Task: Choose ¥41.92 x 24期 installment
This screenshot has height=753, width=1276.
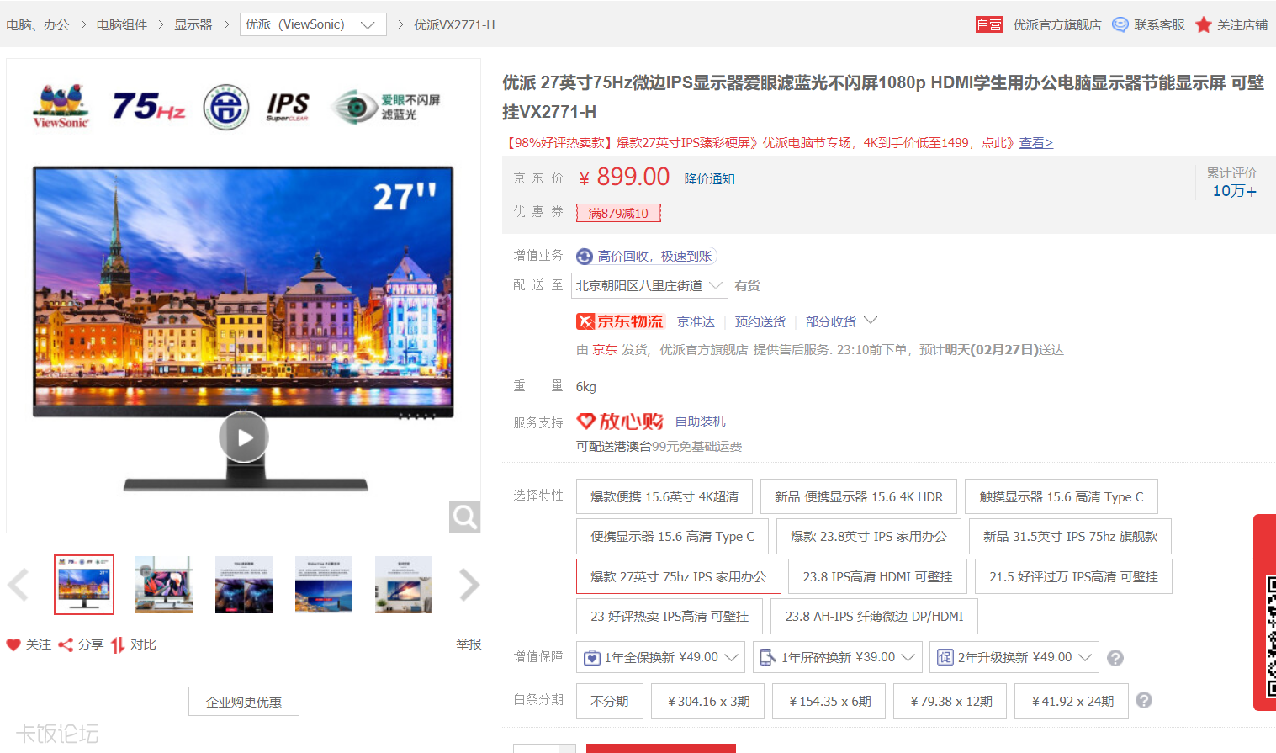Action: click(x=1072, y=701)
